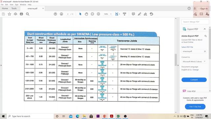Select the highlight pen tool
Image resolution: width=211 pixels, height=119 pixels.
tap(139, 14)
